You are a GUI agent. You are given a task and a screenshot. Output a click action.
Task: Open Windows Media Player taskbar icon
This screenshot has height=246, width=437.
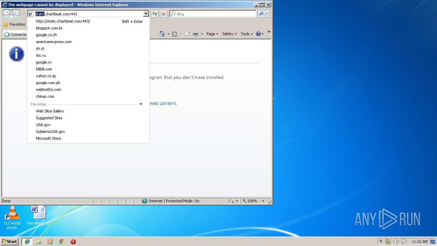(x=50, y=242)
